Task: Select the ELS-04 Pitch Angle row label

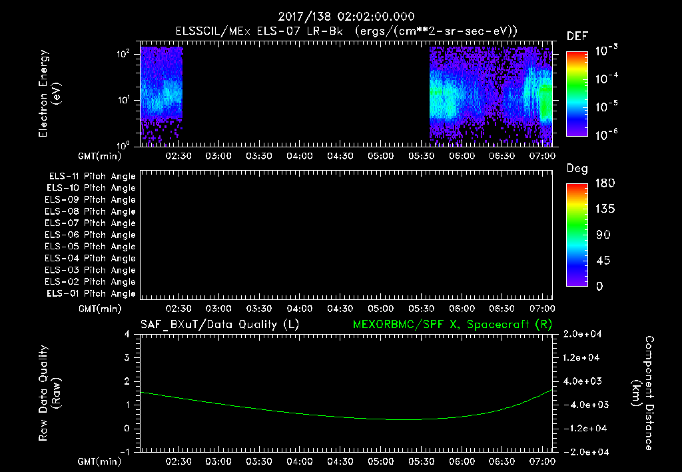Action: tap(90, 259)
